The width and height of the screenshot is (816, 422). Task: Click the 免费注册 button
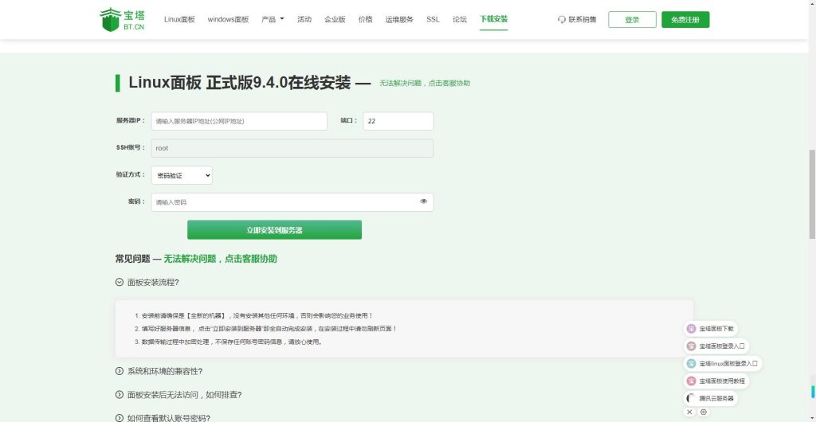685,20
